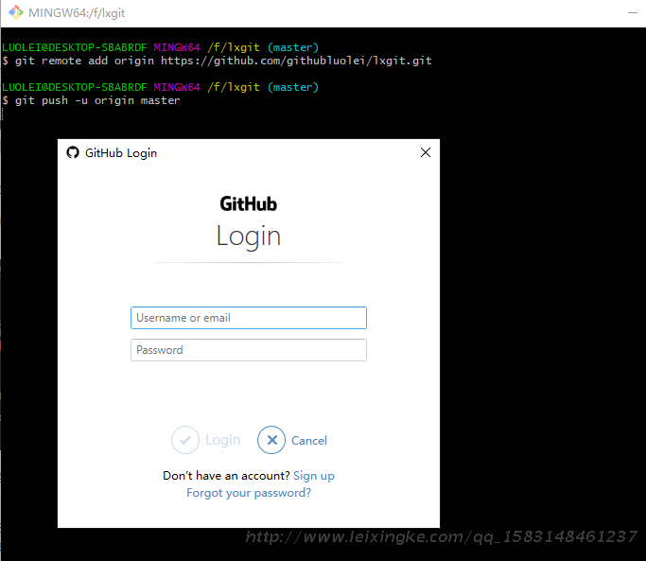Click the large Login heading in the dialog
Viewport: 646px width, 561px height.
(x=249, y=237)
